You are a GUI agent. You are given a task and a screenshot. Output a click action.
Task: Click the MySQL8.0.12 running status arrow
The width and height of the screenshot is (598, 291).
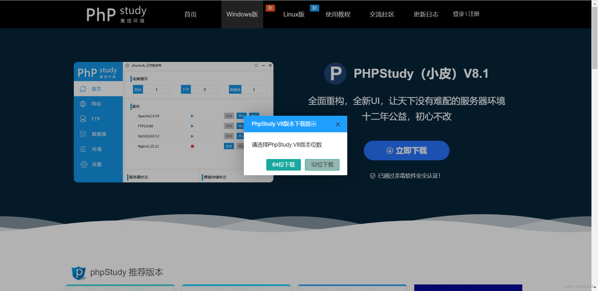point(192,136)
